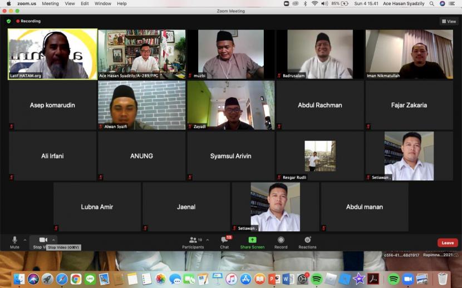Click the Wi-Fi icon in menu bar
Screen dimensions: 462x288
314,3
